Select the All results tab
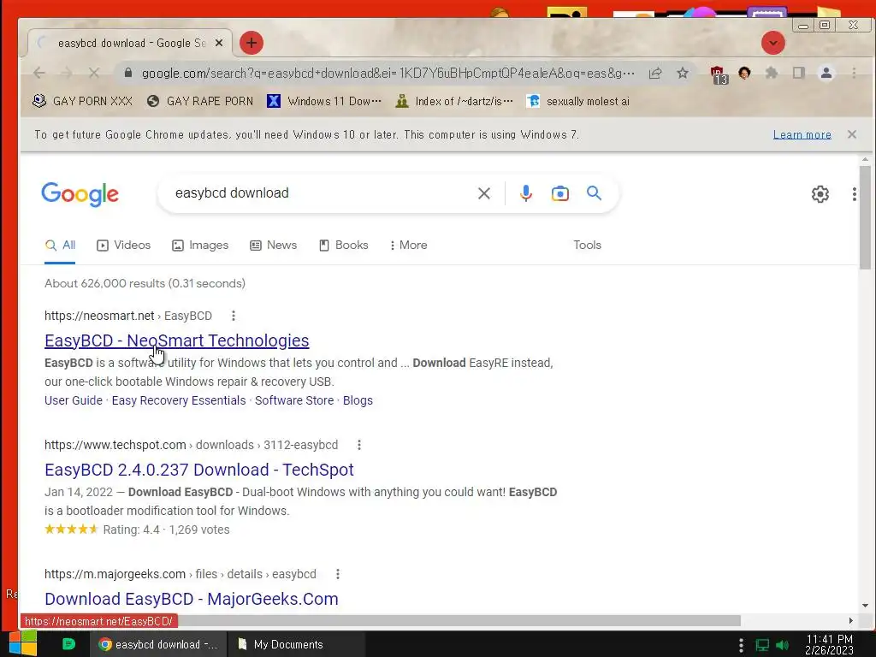 61,246
